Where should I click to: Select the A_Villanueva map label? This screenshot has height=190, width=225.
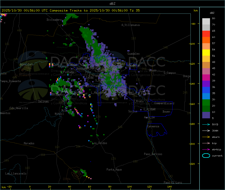[130, 25]
